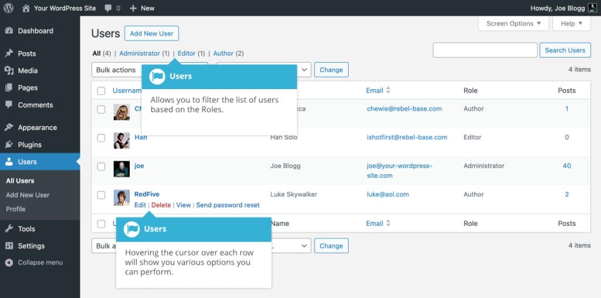This screenshot has height=298, width=601.
Task: Click the Tools wrench icon in sidebar
Action: (9, 229)
